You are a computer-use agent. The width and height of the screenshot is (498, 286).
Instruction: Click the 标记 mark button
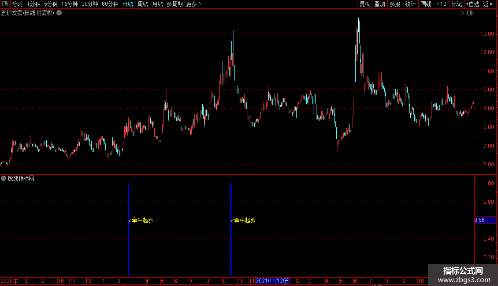click(x=457, y=4)
